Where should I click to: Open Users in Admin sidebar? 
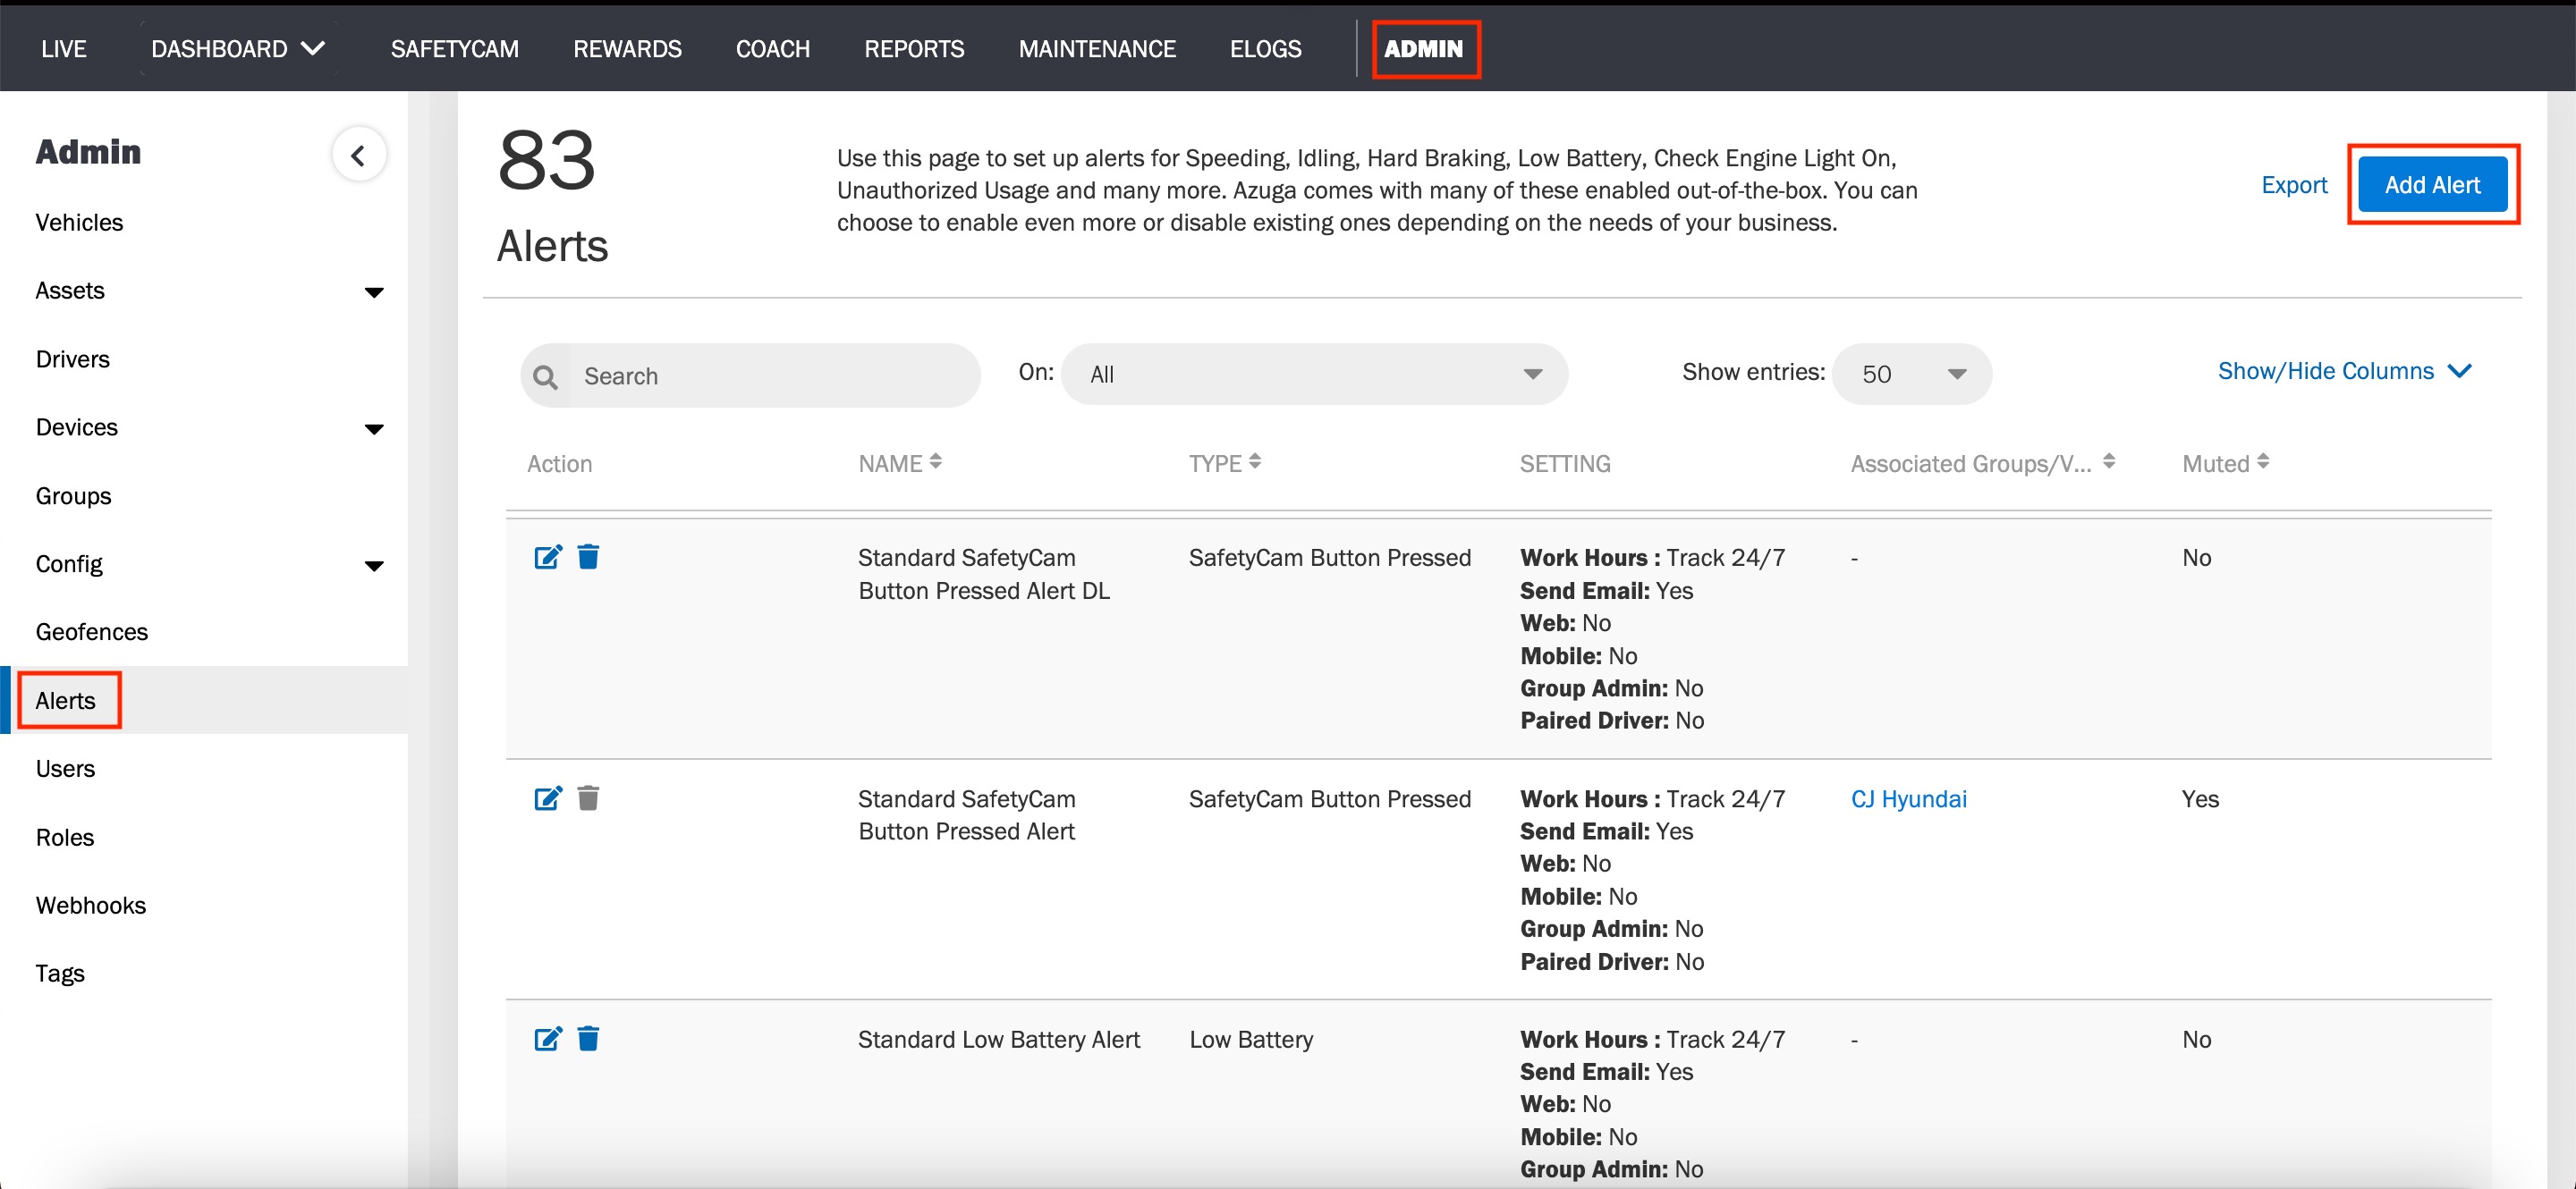click(x=65, y=770)
